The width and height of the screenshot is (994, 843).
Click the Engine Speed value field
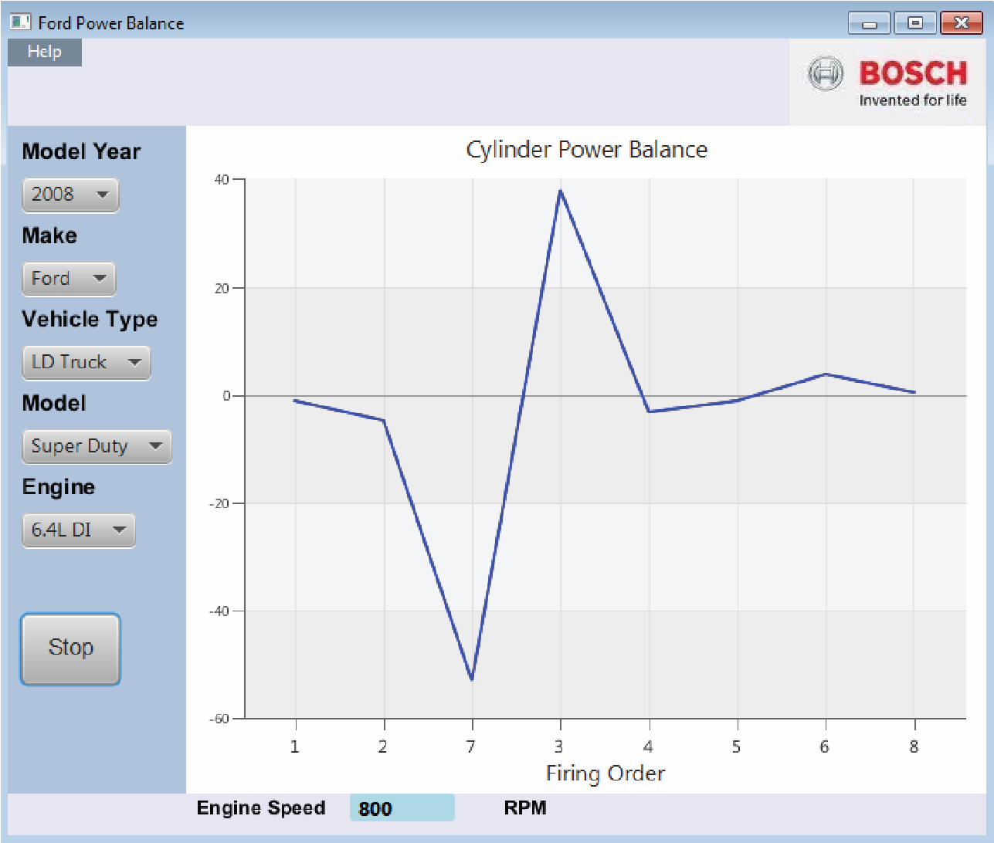tap(402, 808)
